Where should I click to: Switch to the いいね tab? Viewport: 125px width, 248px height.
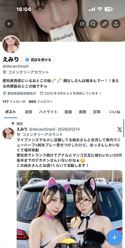[115, 112]
